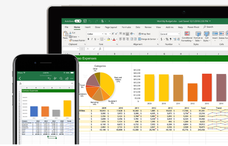Toggle Bold formatting in Font group
The width and height of the screenshot is (228, 146).
88,39
